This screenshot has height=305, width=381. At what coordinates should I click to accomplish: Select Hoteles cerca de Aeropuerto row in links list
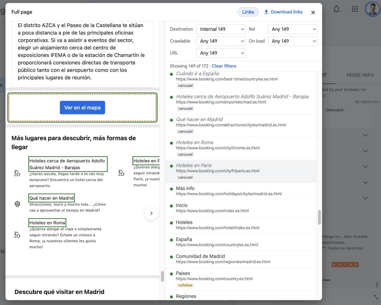241,102
